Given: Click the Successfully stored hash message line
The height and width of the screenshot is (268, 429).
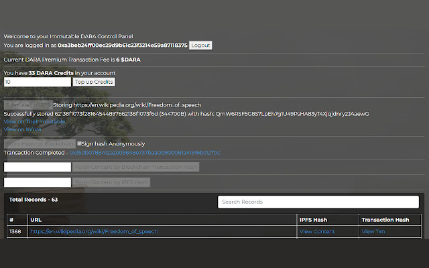Looking at the screenshot, I should [186, 114].
